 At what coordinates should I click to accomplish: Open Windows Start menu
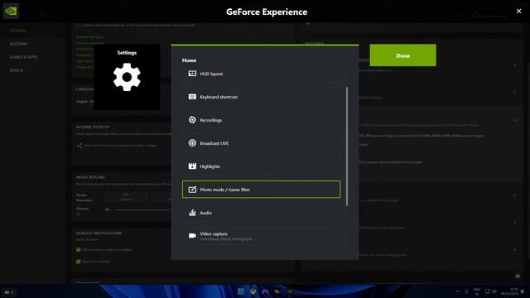tap(241, 291)
